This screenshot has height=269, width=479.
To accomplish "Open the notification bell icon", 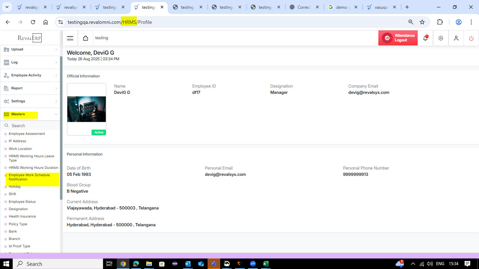I will point(425,38).
